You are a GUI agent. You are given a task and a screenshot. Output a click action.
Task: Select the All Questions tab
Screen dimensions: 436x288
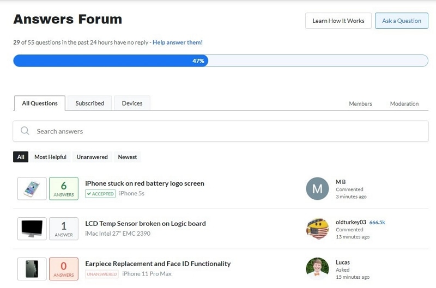tap(39, 103)
